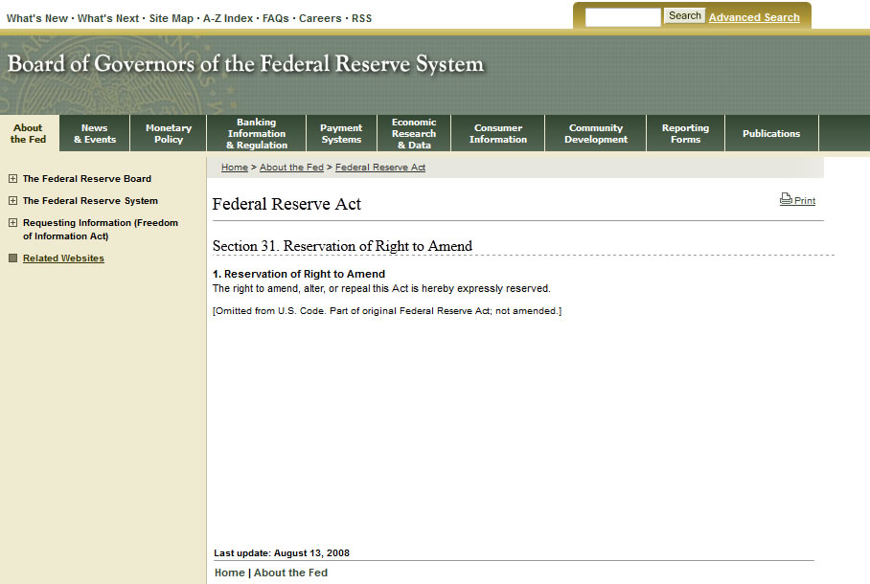Screen dimensions: 870x584
Task: Go to Community Development tab
Action: point(595,133)
